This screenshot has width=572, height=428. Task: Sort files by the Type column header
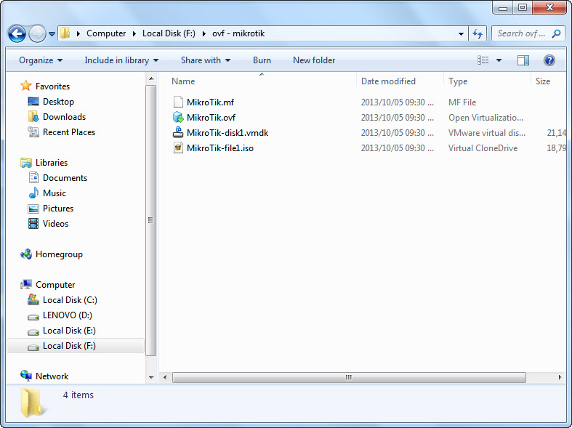pyautogui.click(x=458, y=81)
